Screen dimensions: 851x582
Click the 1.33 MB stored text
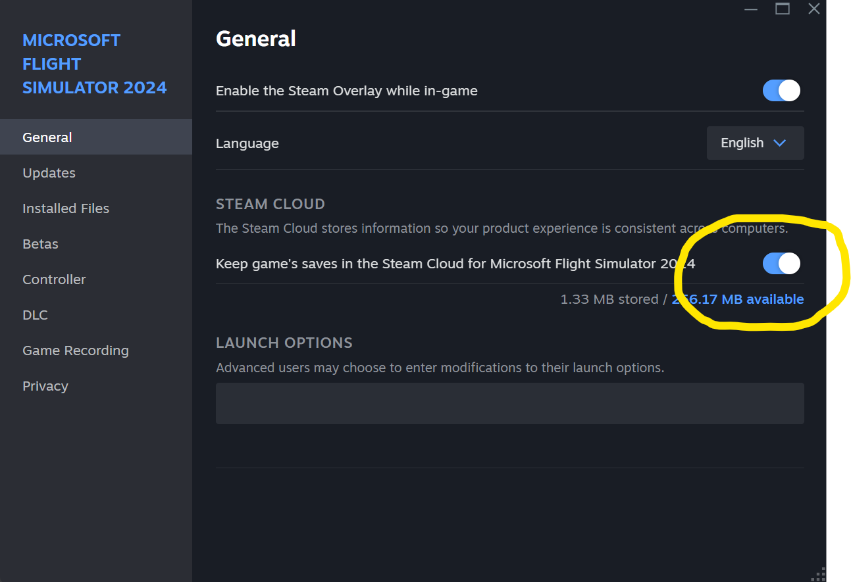(x=609, y=299)
